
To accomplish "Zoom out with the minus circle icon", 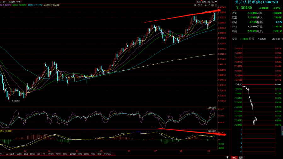I will point(216,5).
